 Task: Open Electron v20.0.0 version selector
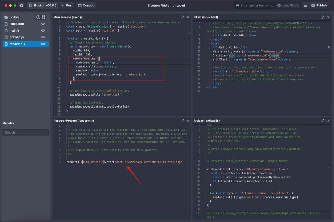[x=43, y=6]
